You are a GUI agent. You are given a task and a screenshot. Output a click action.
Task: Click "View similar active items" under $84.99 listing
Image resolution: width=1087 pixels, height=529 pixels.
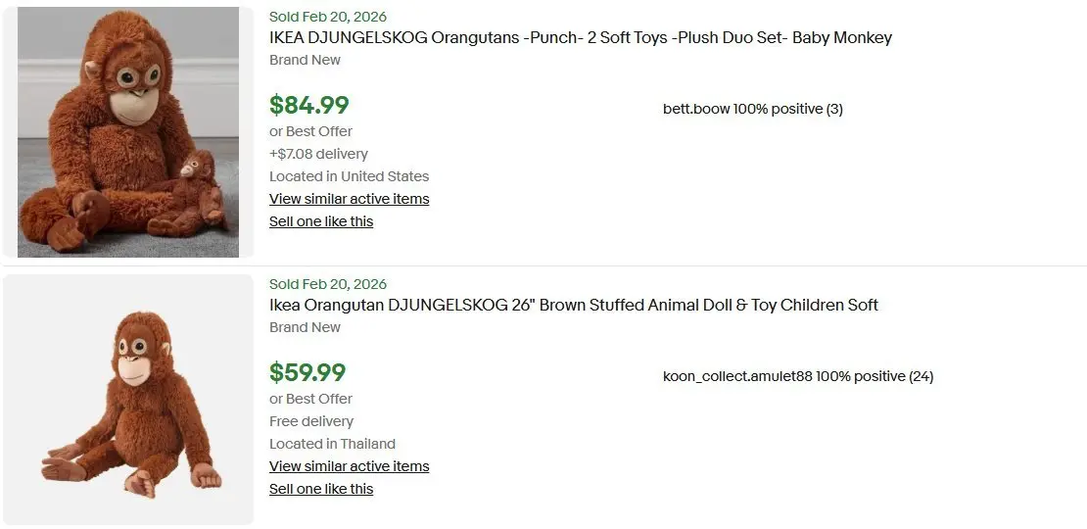tap(350, 199)
